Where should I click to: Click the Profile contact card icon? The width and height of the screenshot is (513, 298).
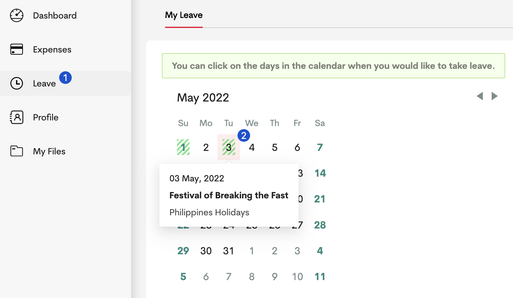pyautogui.click(x=17, y=117)
